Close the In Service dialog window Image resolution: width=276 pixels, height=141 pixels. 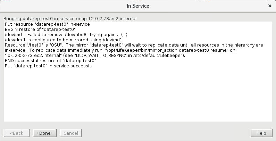tap(270, 6)
